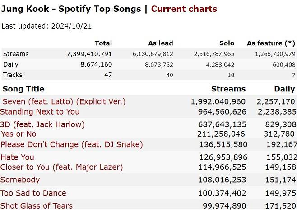The width and height of the screenshot is (297, 210).
Task: Click the Total streams value 7,399,410,791
Action: 89,54
